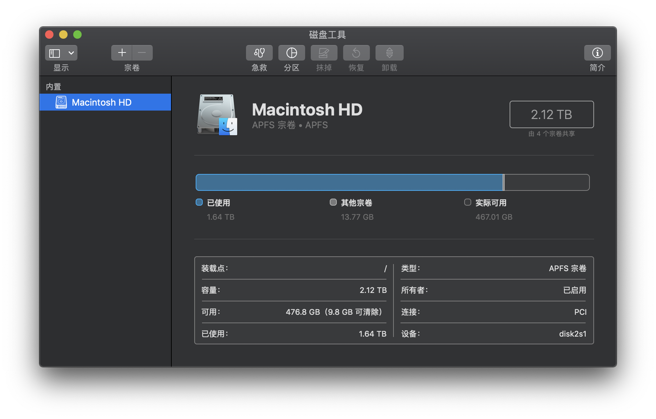Click the Macintosh HD drive icon in sidebar
Viewport: 656px width, 419px height.
pos(61,102)
